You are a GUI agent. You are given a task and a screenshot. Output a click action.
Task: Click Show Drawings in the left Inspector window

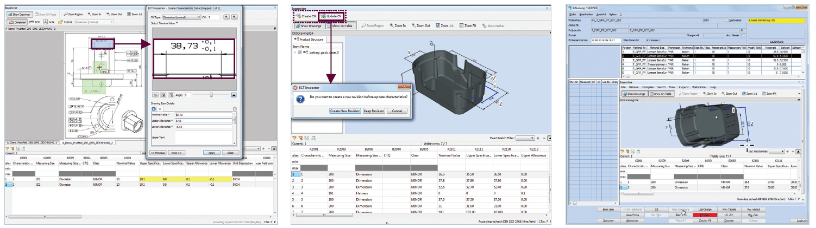20,15
